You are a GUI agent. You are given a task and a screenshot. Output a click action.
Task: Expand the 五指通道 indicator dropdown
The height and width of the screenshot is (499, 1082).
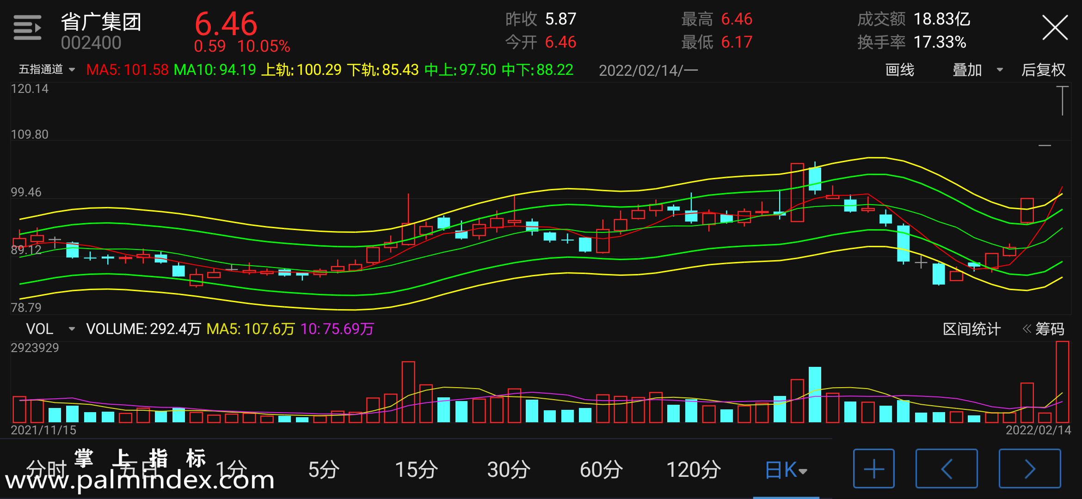pyautogui.click(x=47, y=70)
